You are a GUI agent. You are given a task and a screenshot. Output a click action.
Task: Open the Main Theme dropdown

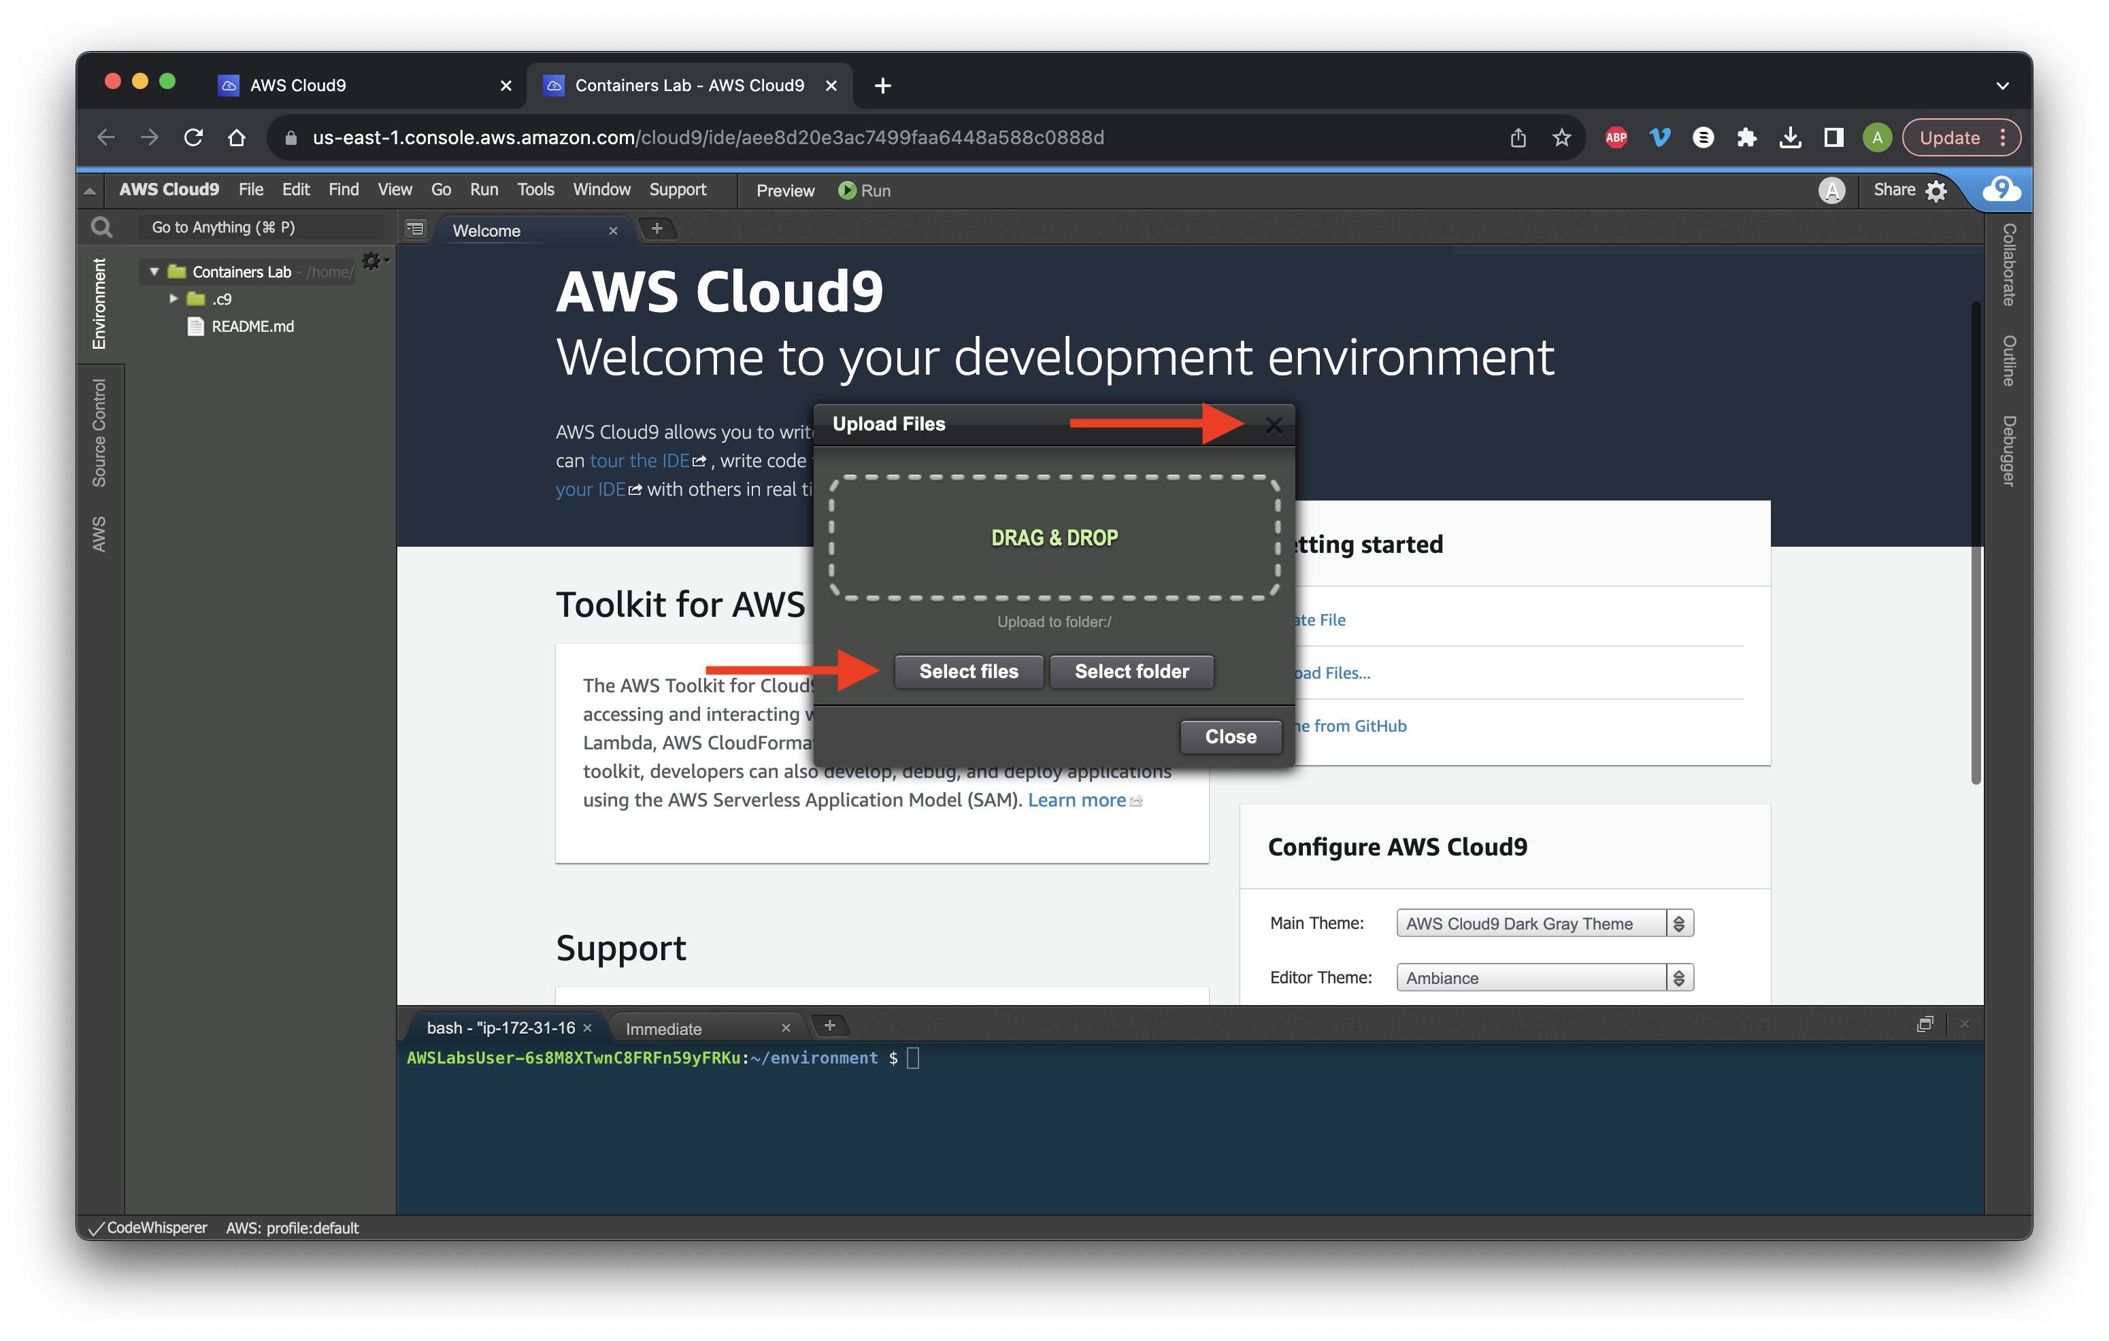[1544, 923]
